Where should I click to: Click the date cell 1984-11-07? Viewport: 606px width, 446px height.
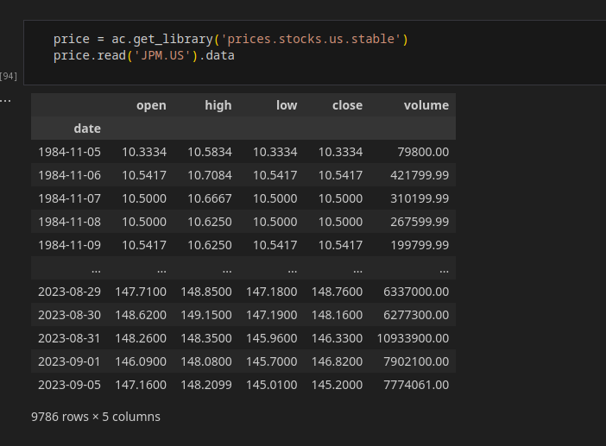pos(70,198)
